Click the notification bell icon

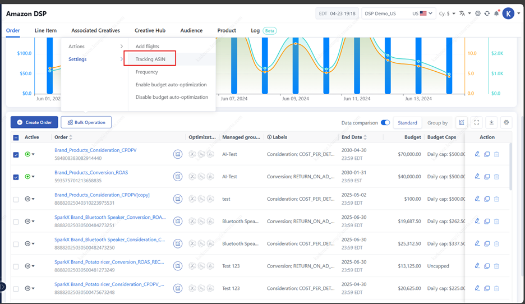click(496, 13)
